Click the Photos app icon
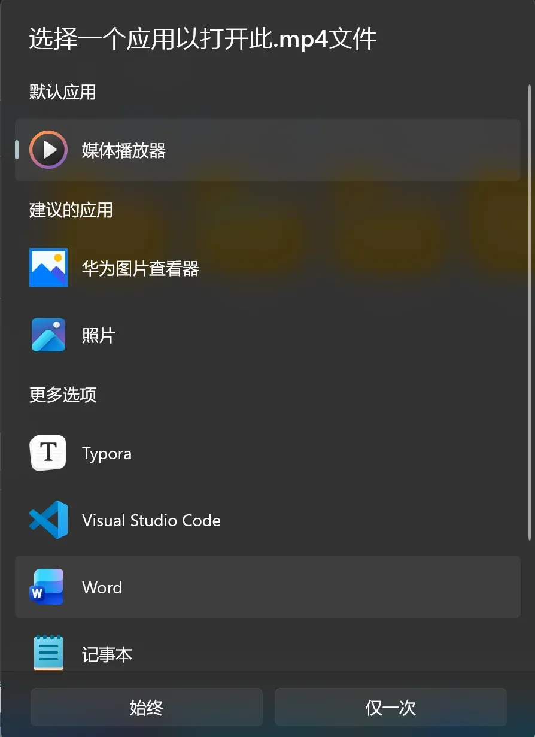Image resolution: width=535 pixels, height=737 pixels. pyautogui.click(x=48, y=335)
